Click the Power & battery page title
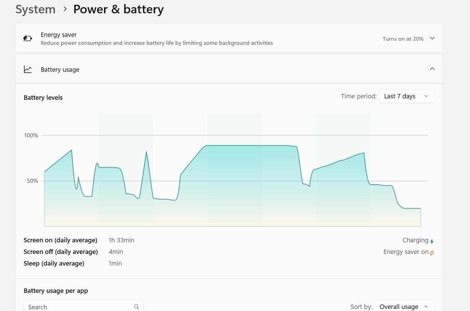The width and height of the screenshot is (470, 311). pos(118,9)
